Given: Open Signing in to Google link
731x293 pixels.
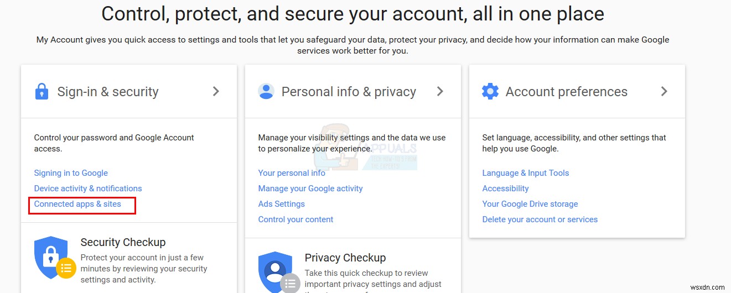Looking at the screenshot, I should pos(71,173).
